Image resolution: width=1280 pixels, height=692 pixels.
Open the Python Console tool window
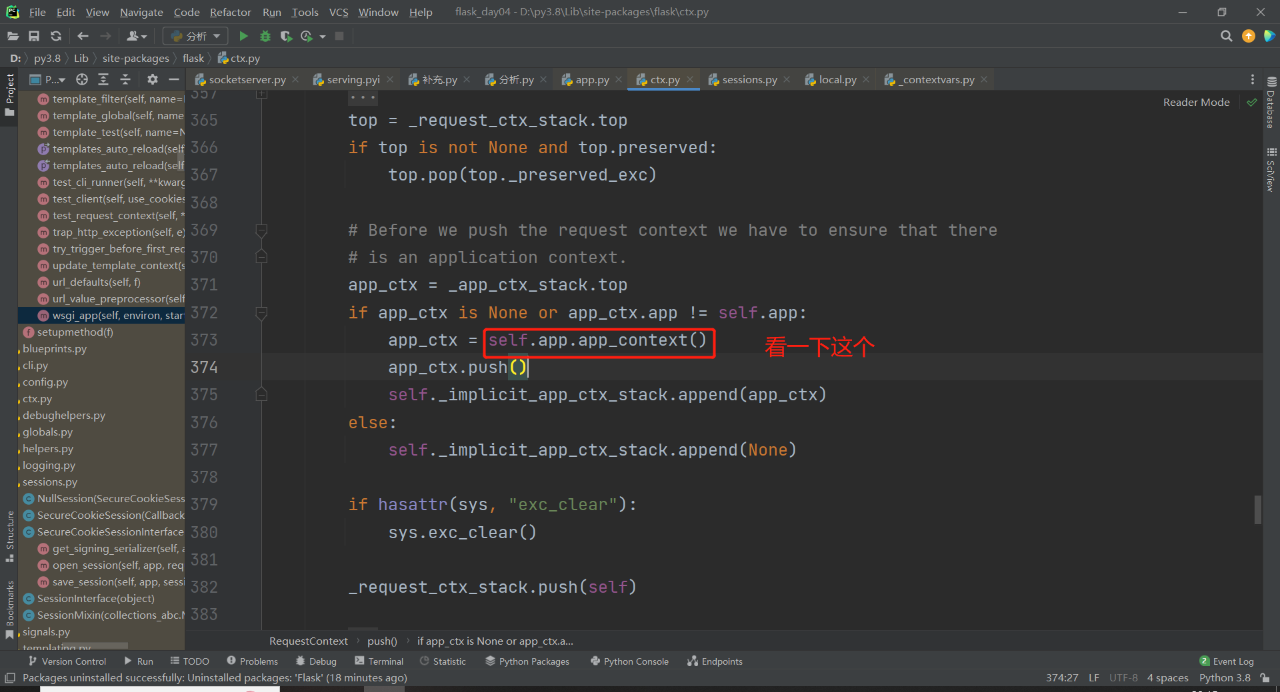[x=629, y=661]
